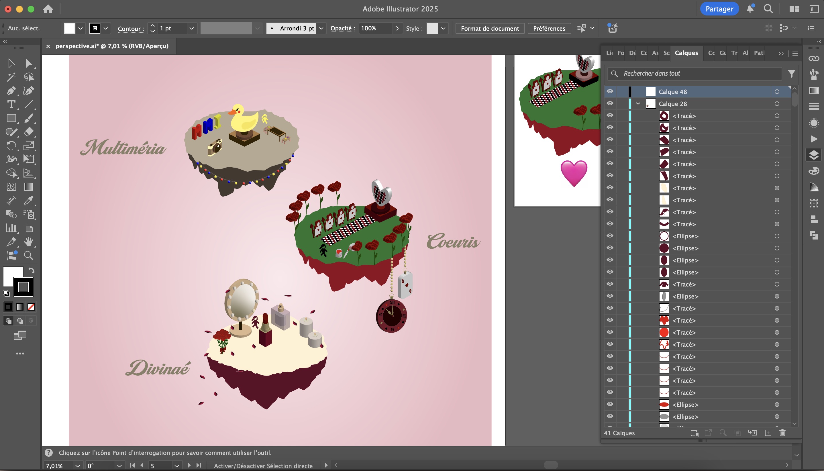Collapse the Calque 28 layer

(638, 104)
